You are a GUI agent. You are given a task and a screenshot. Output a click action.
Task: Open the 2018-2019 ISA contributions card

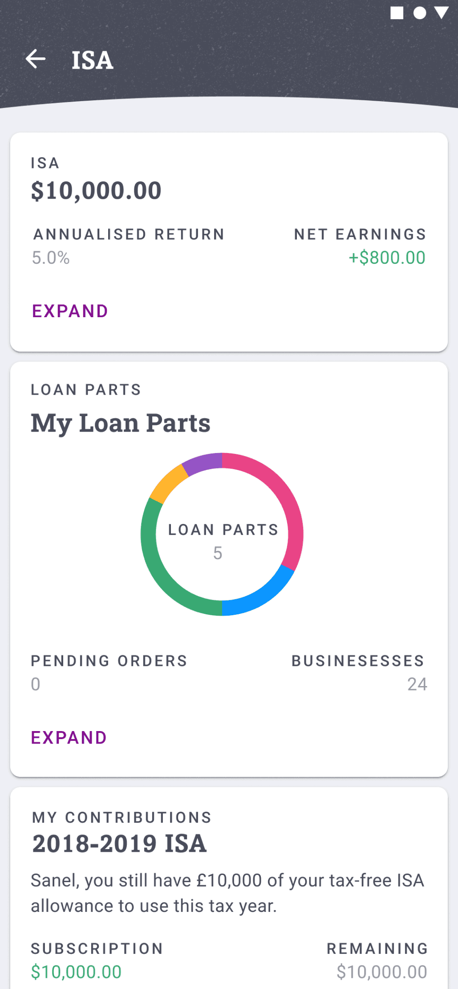click(229, 888)
